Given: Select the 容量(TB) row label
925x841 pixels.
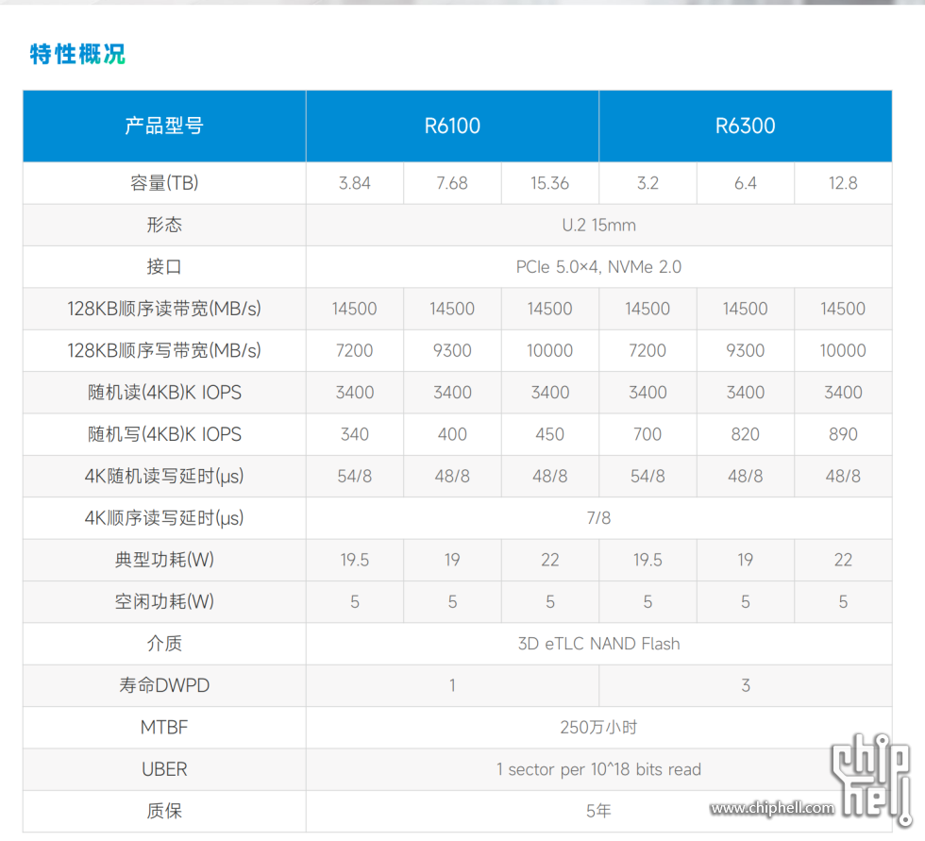Looking at the screenshot, I should click(x=164, y=183).
